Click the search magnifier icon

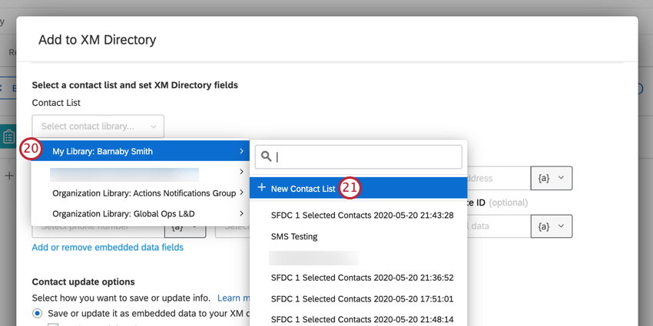[267, 156]
